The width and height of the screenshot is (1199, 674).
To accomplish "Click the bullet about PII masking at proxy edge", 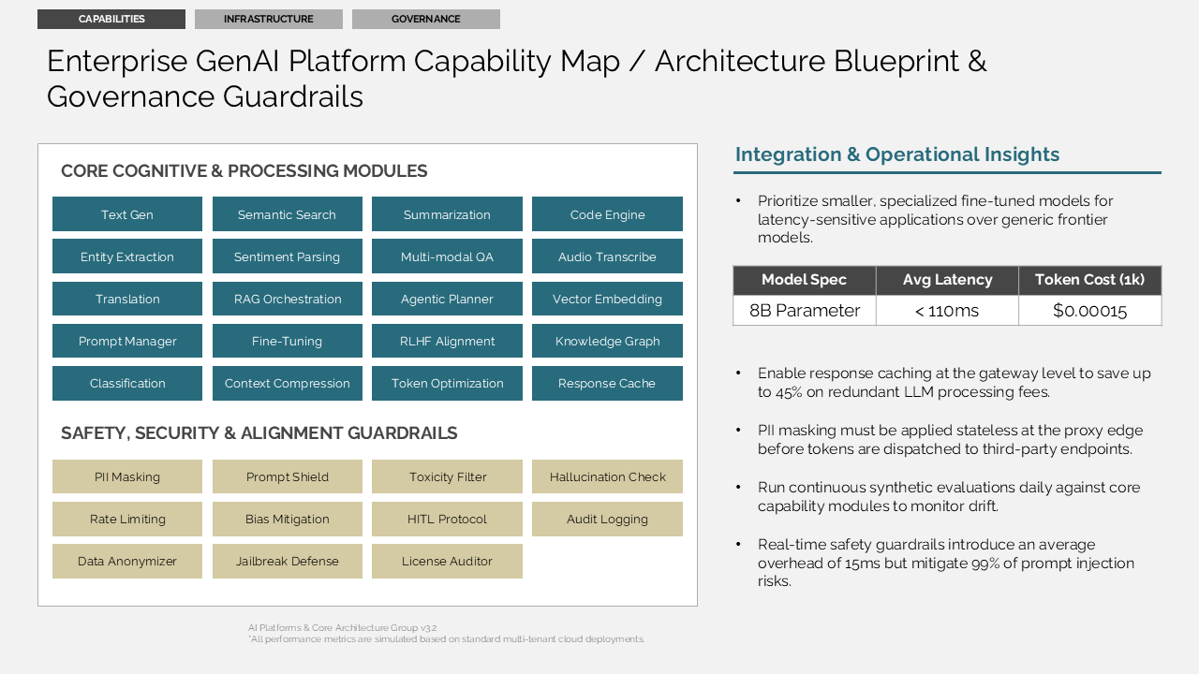I will (x=950, y=439).
